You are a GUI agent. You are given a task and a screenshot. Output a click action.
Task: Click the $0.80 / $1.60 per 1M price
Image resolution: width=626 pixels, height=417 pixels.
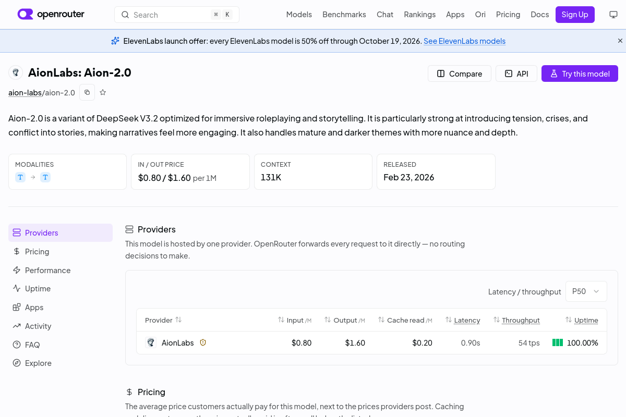[177, 178]
